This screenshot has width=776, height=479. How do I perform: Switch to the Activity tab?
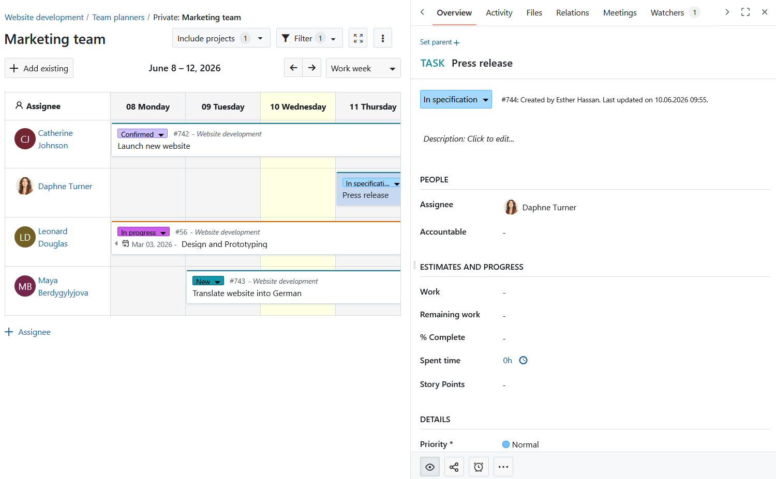point(499,12)
